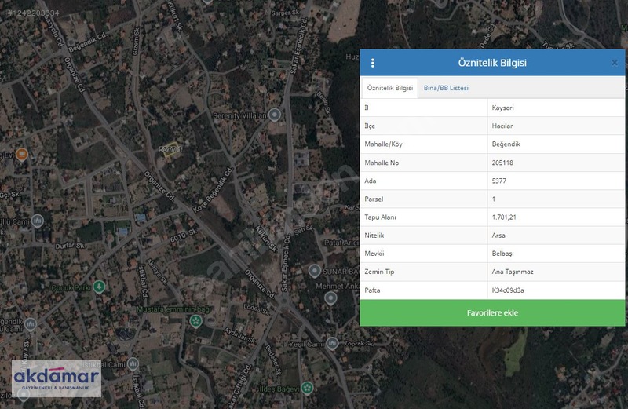Open the three-dot menu in the Öznitelik Bilgisi header
This screenshot has height=409, width=628.
pos(372,63)
